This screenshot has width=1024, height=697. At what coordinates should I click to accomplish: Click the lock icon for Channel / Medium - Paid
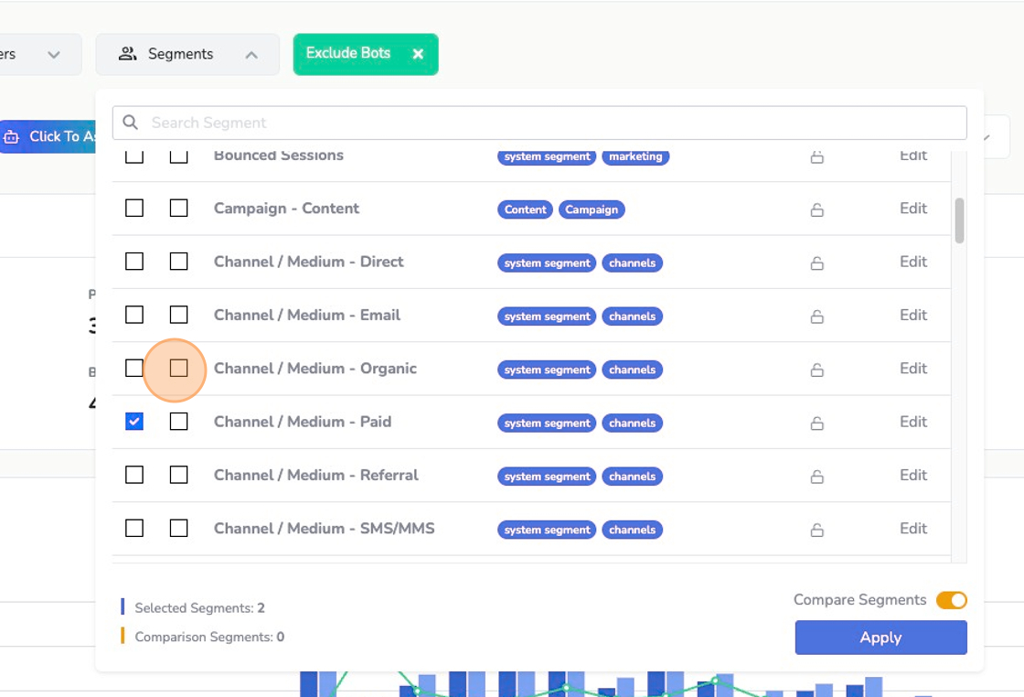click(x=816, y=423)
